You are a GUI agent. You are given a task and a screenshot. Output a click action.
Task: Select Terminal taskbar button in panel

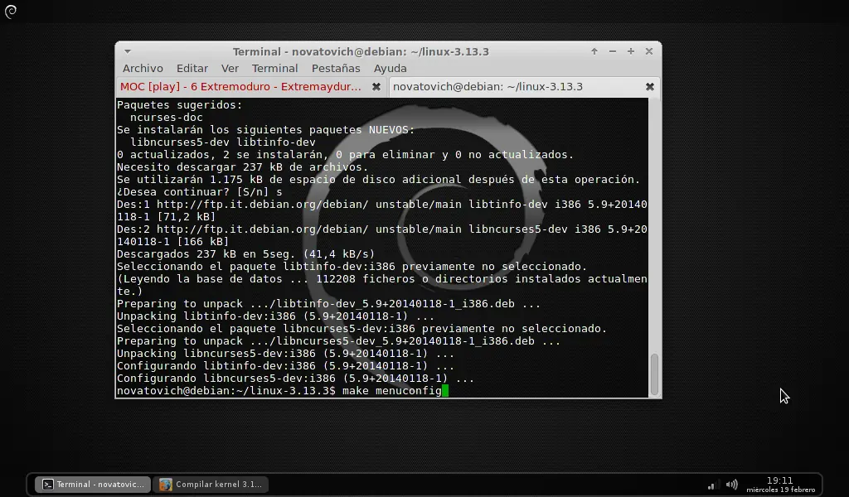click(x=93, y=484)
